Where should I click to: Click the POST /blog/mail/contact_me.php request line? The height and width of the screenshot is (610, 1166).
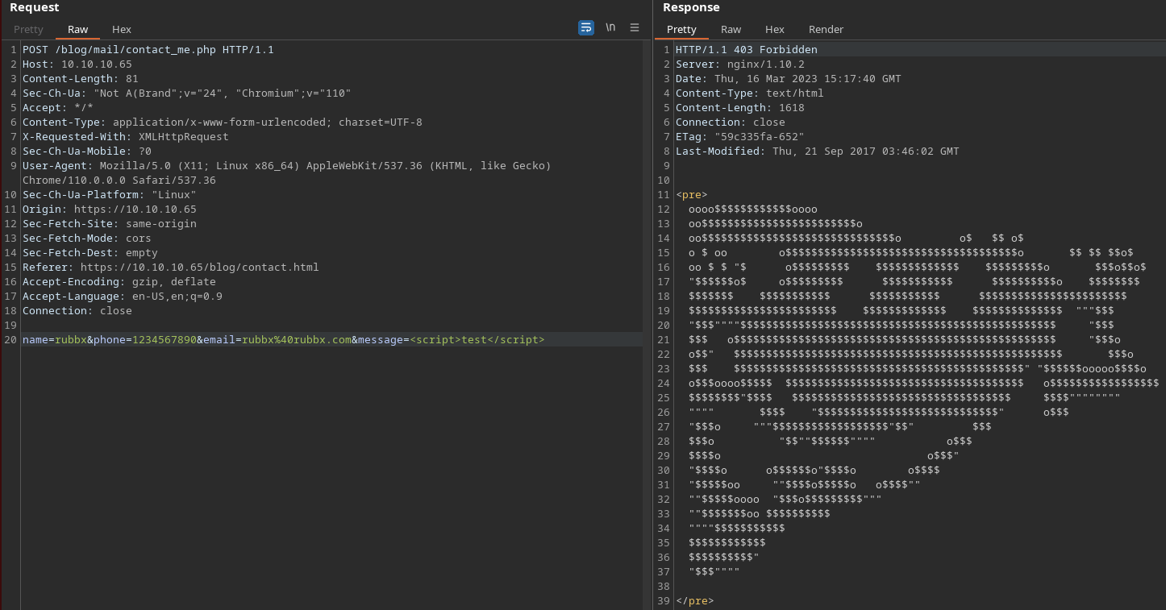148,50
